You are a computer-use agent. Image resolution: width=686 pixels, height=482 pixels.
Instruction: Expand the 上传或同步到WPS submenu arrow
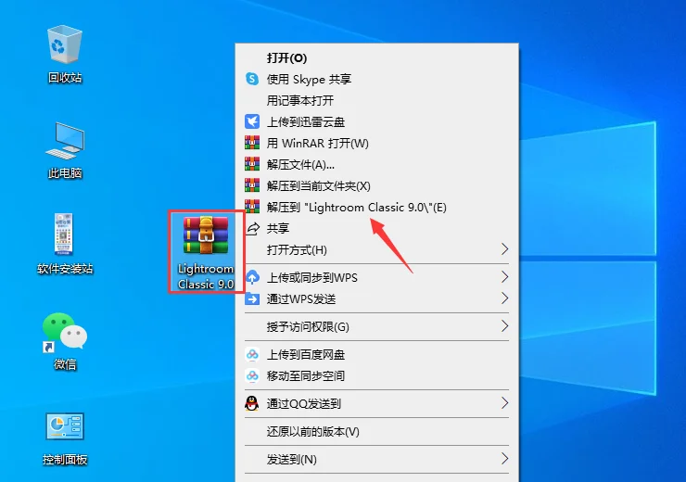click(x=504, y=277)
